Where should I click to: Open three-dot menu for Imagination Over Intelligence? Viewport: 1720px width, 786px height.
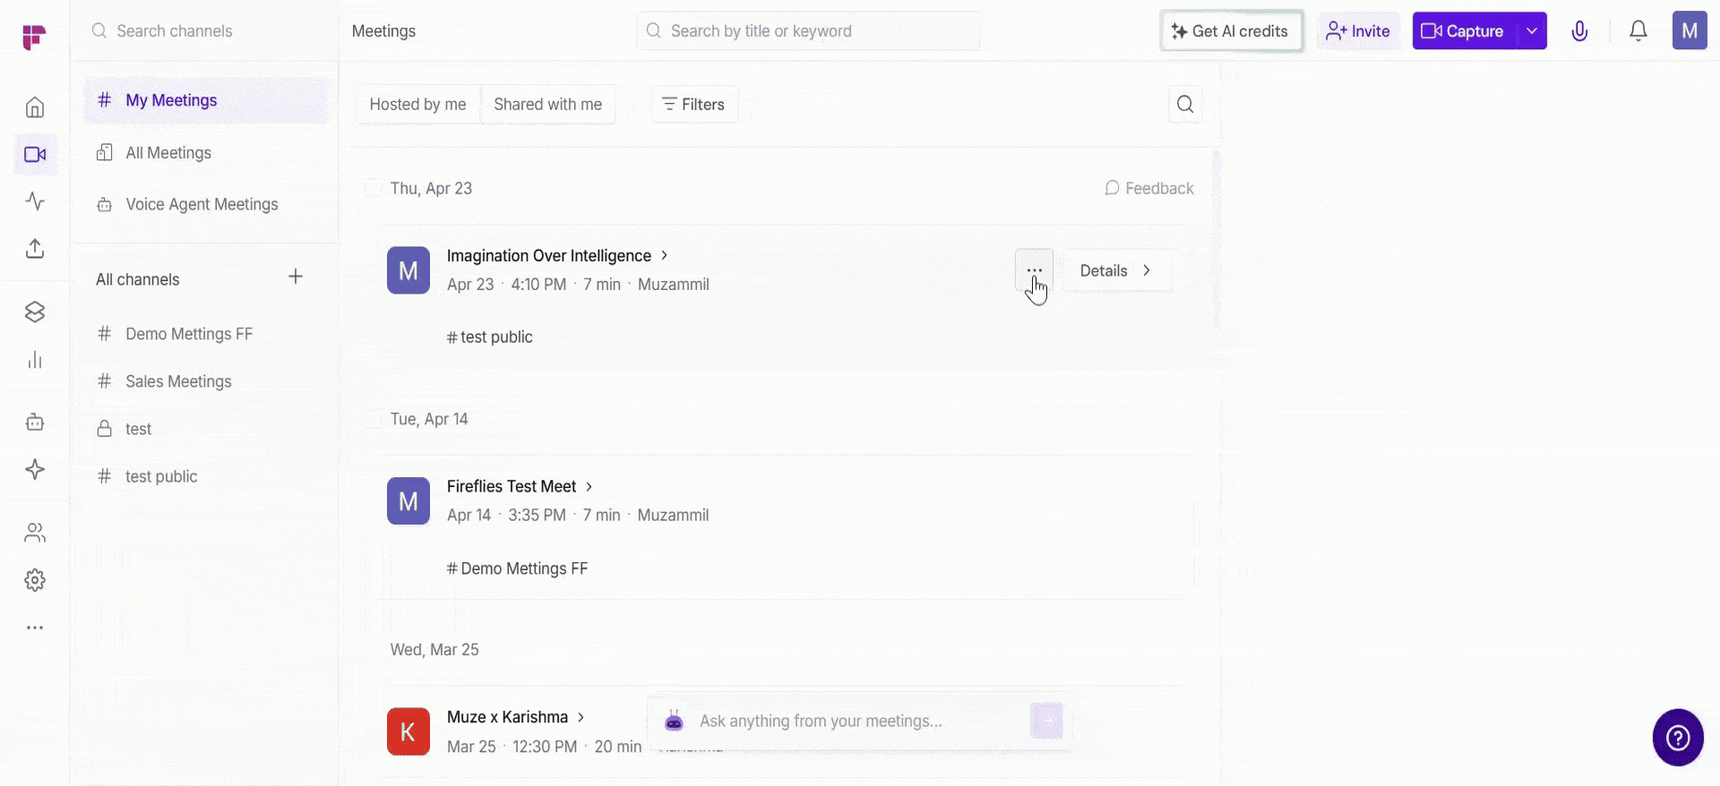(1034, 270)
